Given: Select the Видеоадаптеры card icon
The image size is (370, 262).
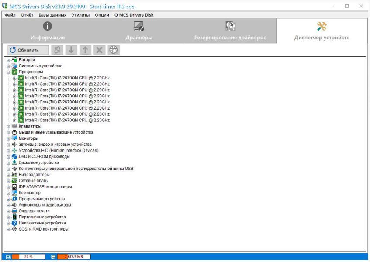Looking at the screenshot, I should 14,175.
